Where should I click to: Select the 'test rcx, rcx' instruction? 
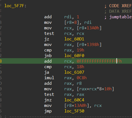click(x=64, y=34)
